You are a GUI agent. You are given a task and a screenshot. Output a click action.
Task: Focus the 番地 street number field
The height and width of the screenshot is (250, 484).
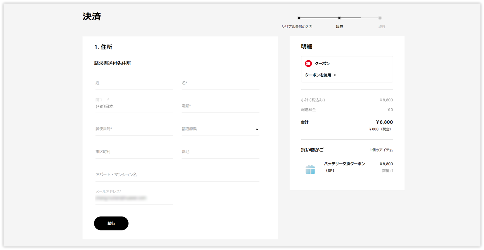(x=220, y=152)
